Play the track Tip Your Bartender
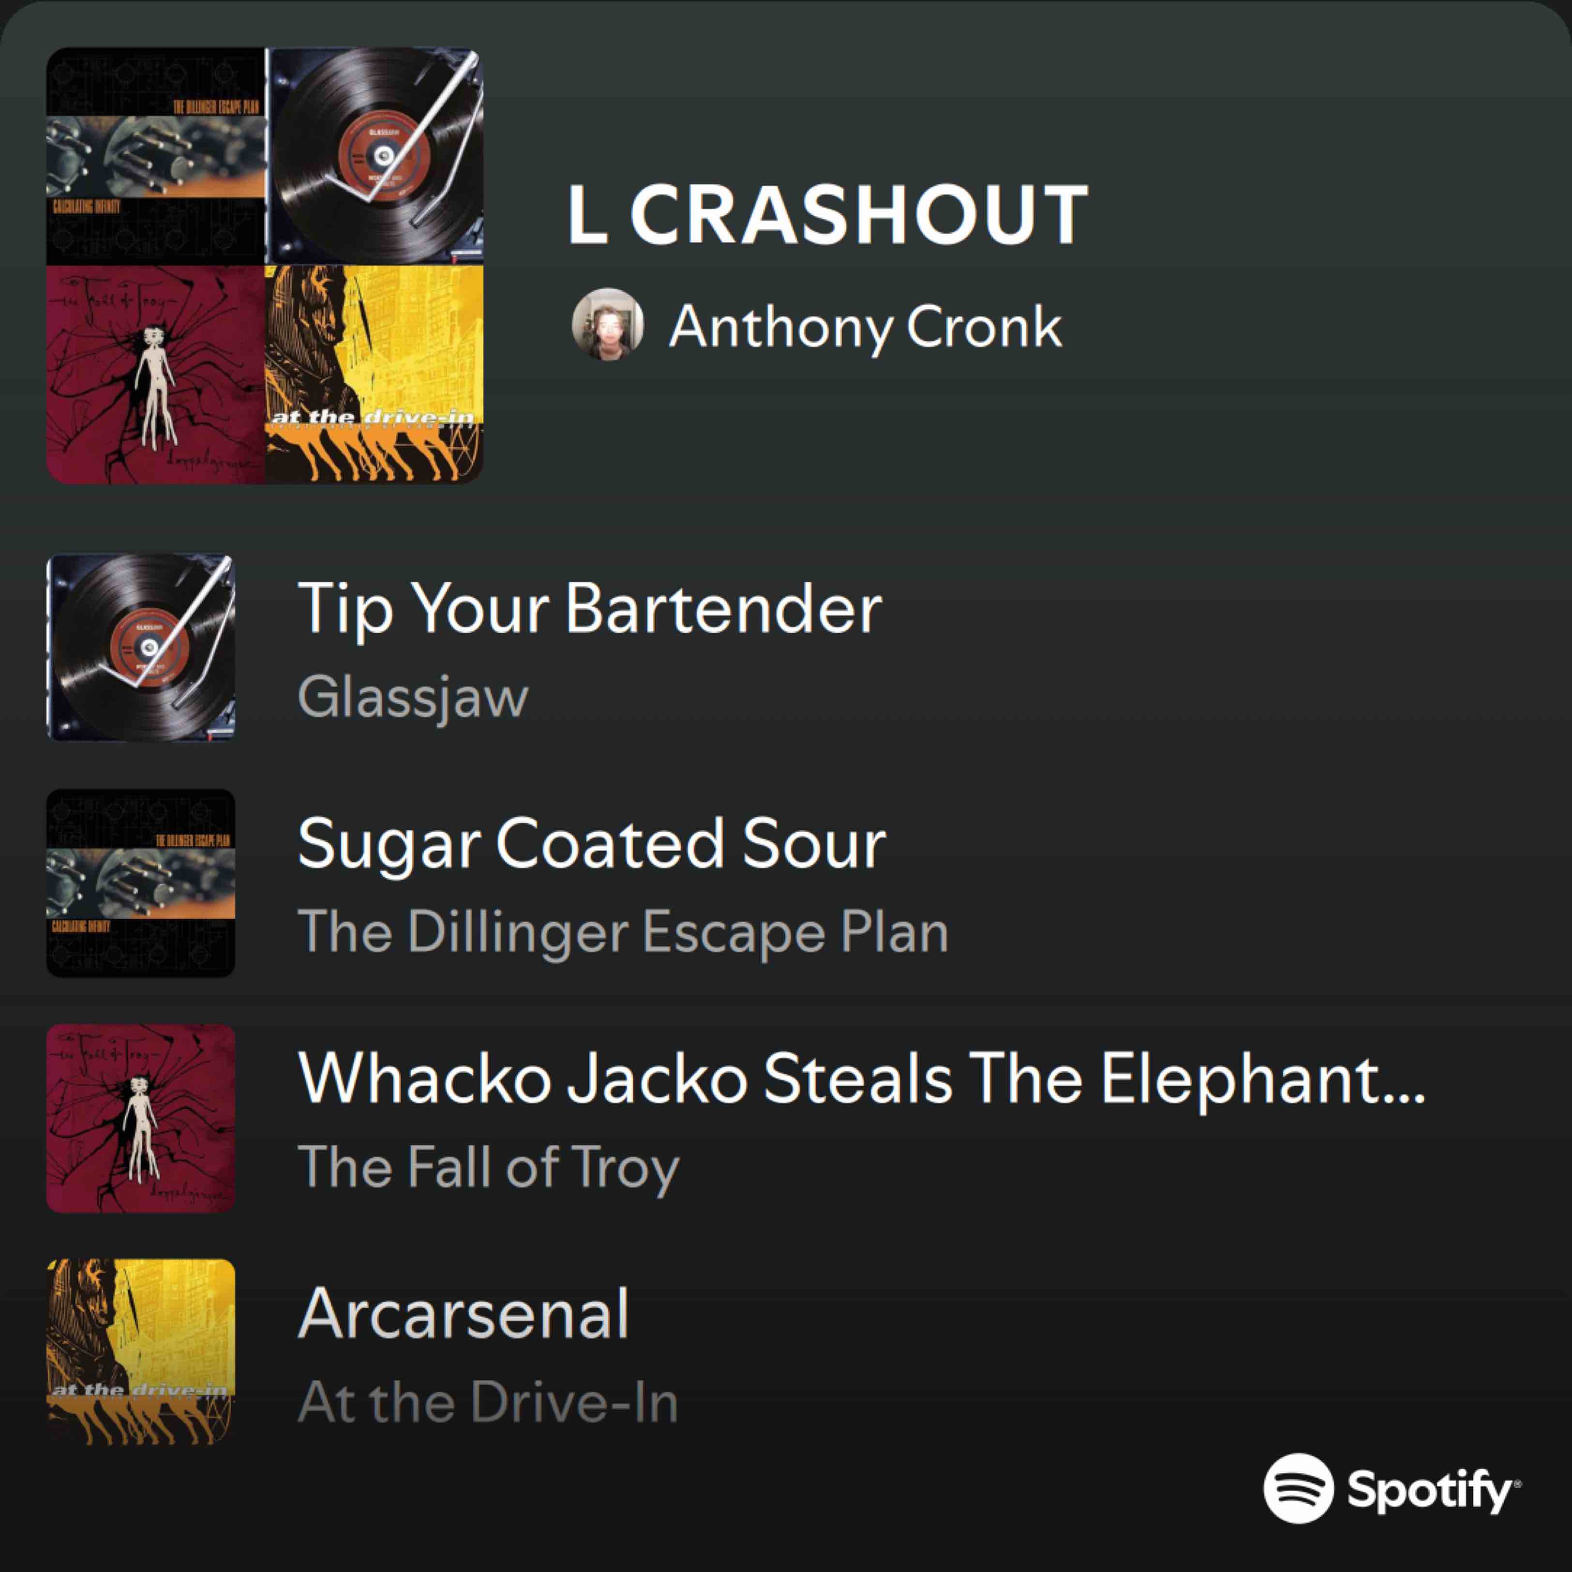Image resolution: width=1572 pixels, height=1572 pixels. coord(590,608)
